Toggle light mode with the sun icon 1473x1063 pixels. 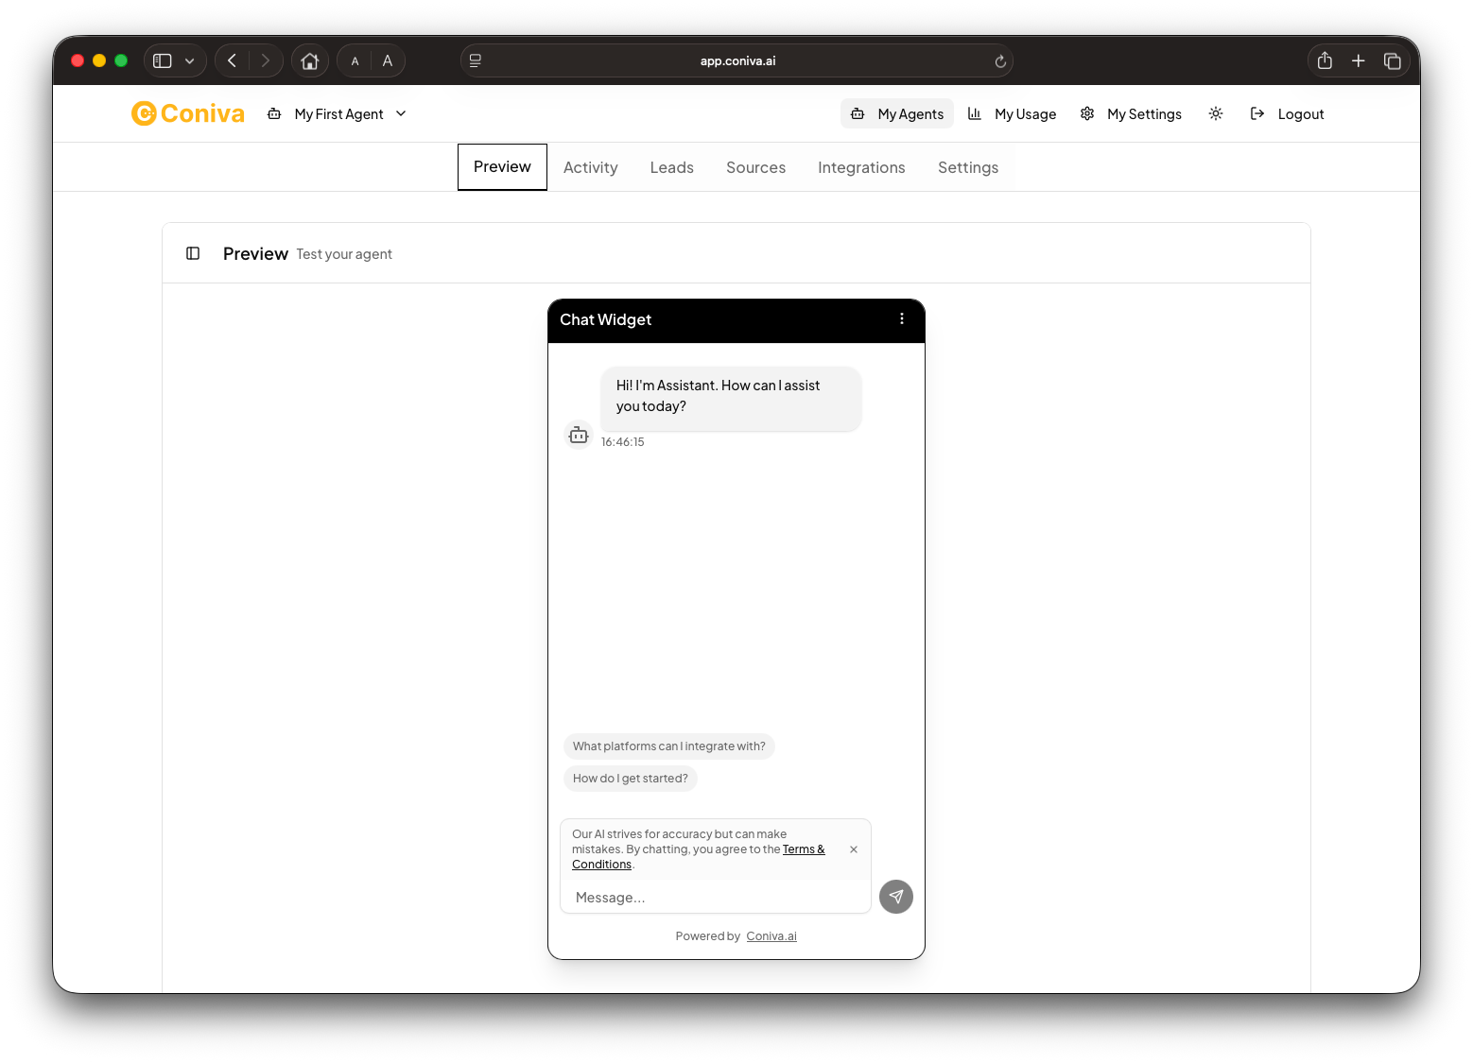pyautogui.click(x=1216, y=112)
